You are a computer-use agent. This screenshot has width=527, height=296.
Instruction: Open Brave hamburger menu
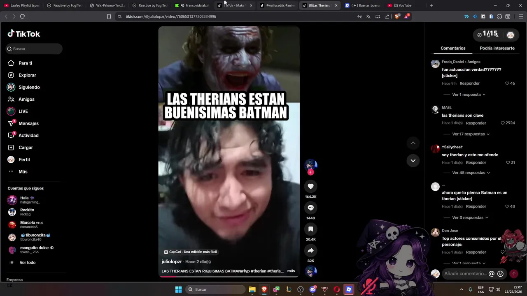click(x=520, y=16)
